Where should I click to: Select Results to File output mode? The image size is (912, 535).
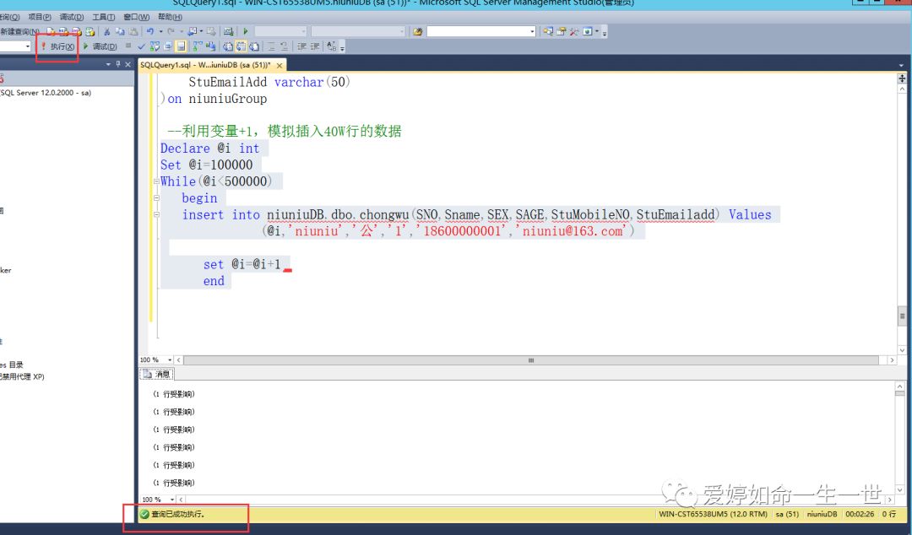tap(253, 46)
